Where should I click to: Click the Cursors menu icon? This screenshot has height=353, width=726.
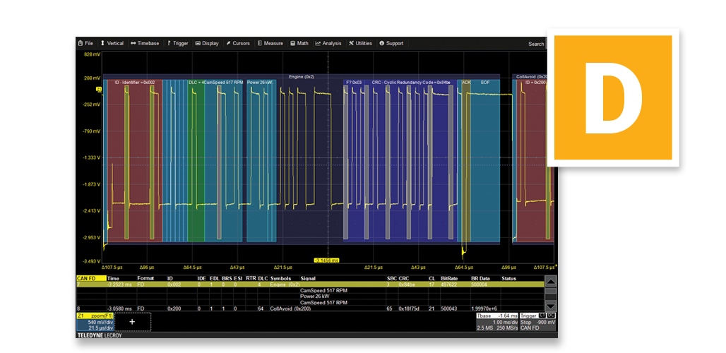click(227, 43)
